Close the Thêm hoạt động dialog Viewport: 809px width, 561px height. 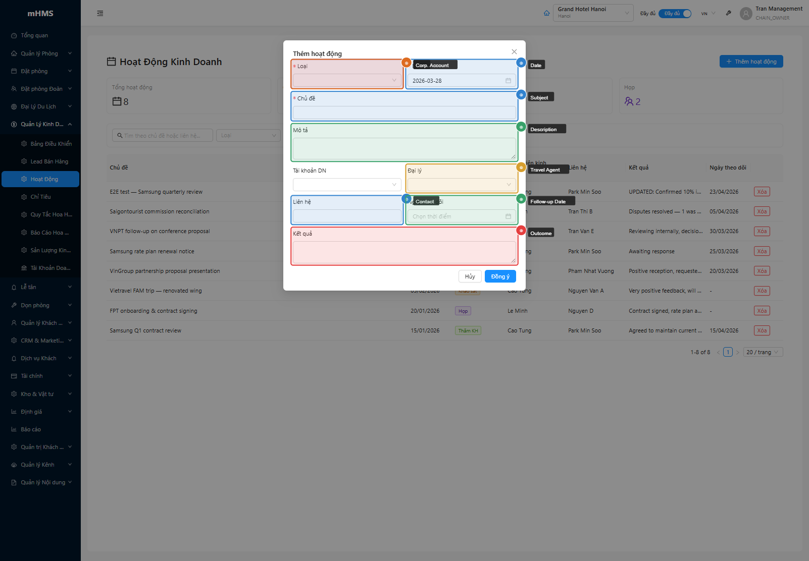(514, 52)
